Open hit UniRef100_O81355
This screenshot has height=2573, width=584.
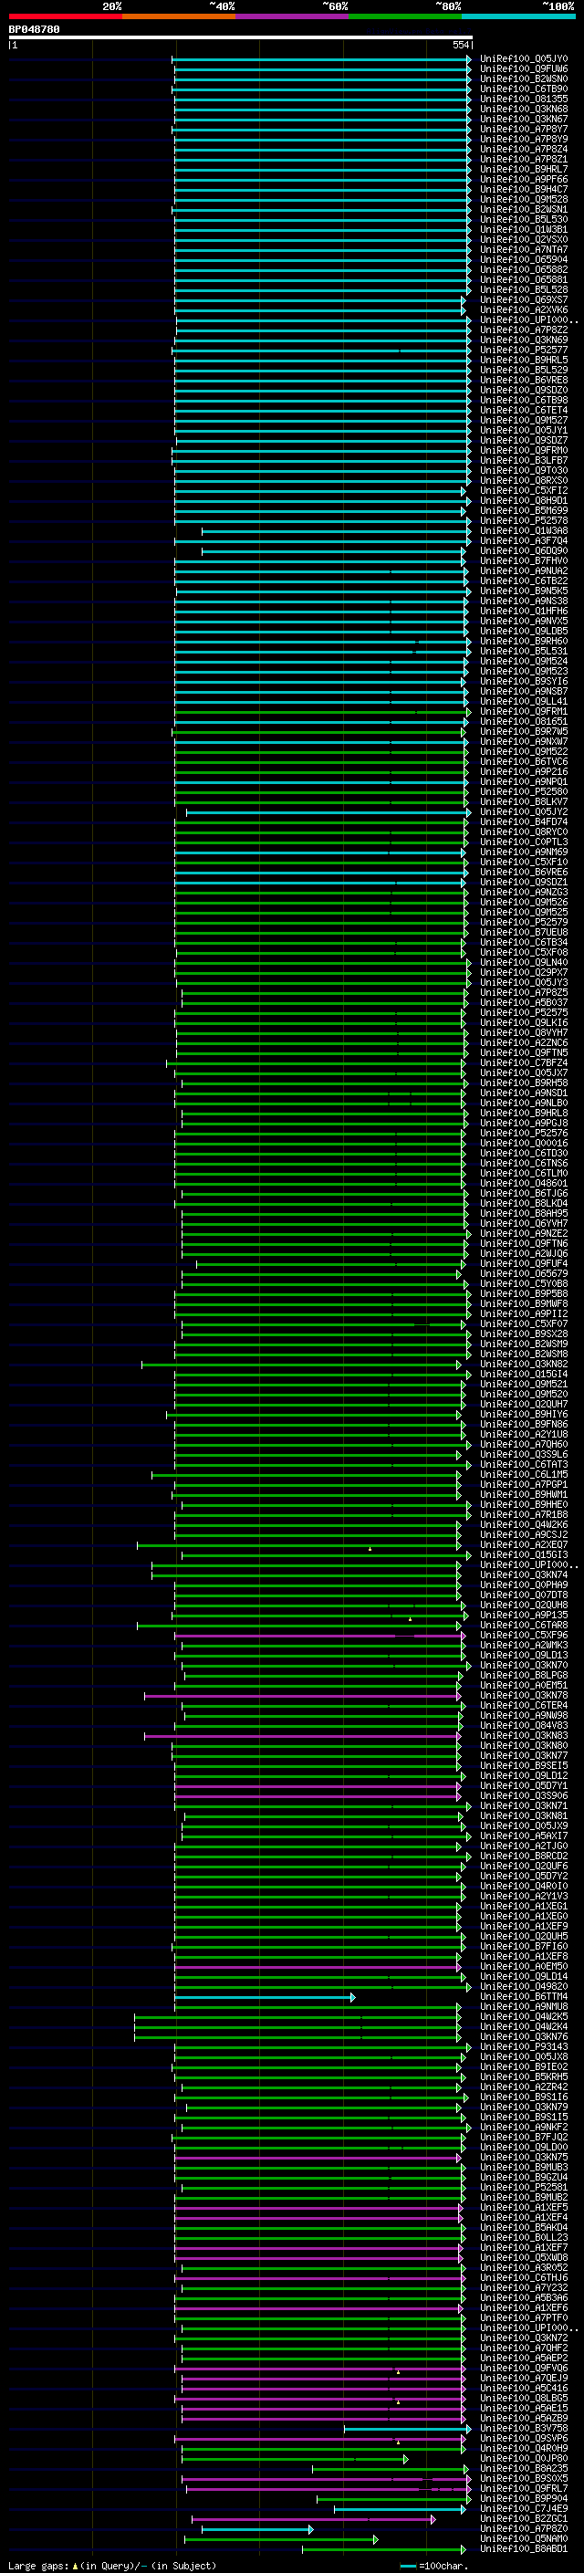coord(524,99)
